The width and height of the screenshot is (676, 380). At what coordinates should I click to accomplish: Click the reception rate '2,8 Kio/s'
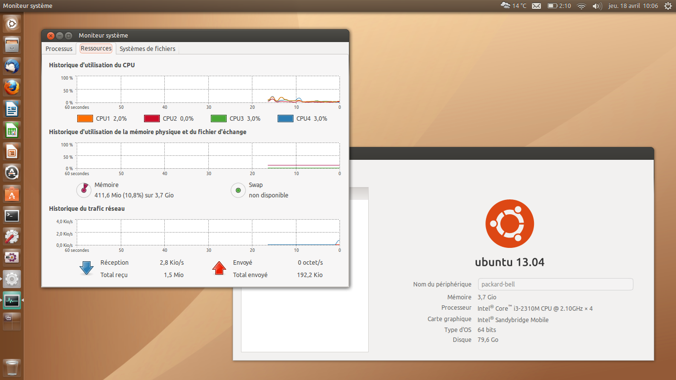172,263
